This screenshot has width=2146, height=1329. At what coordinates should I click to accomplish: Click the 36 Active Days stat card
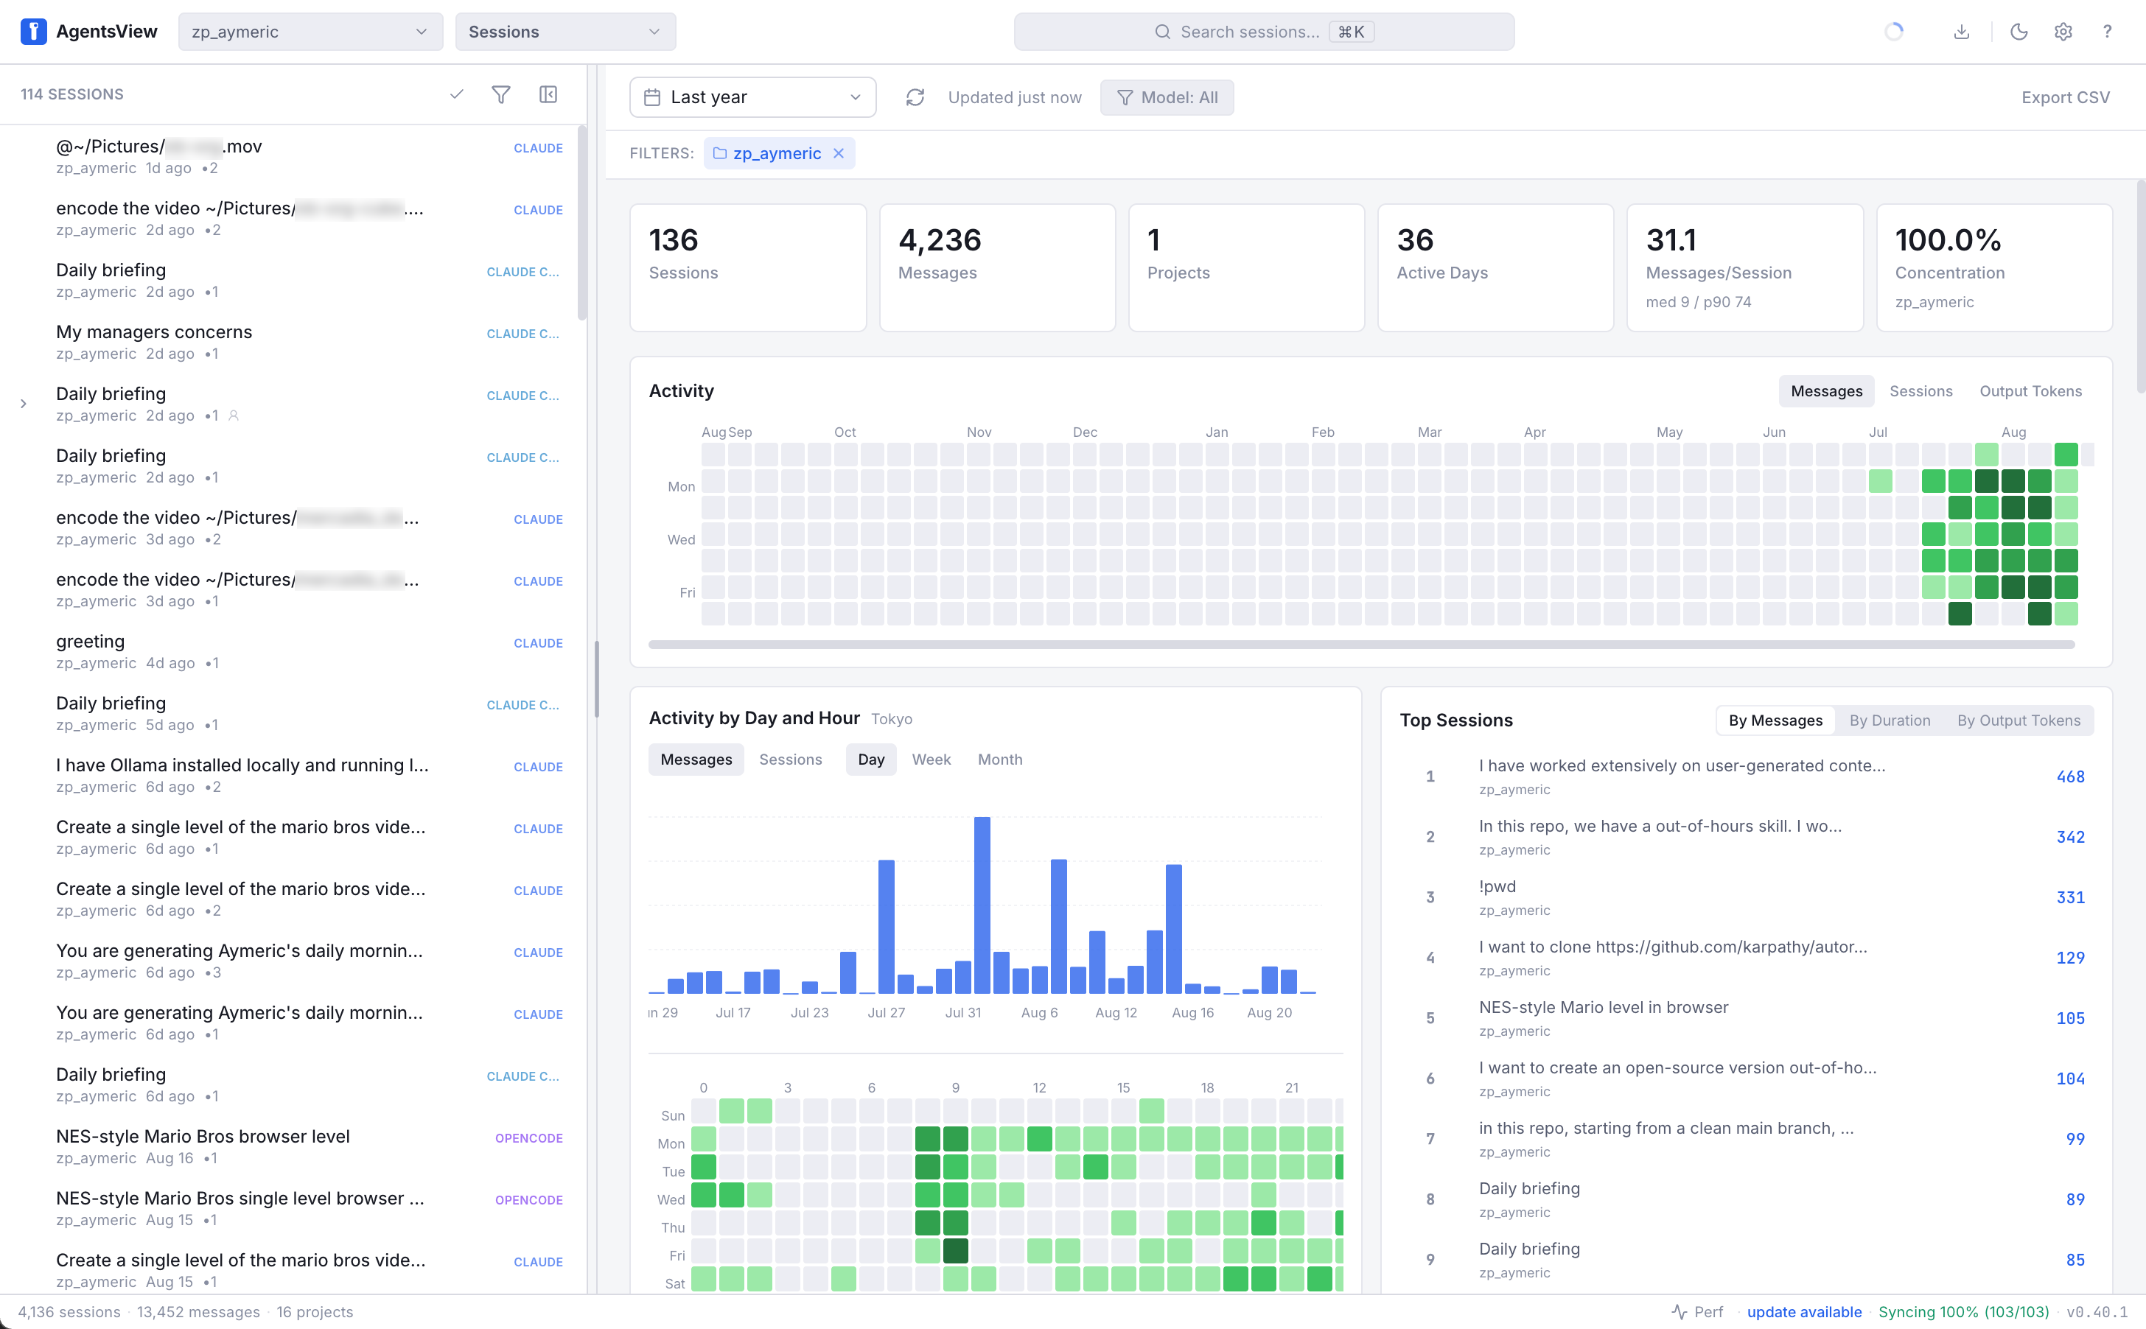1495,268
